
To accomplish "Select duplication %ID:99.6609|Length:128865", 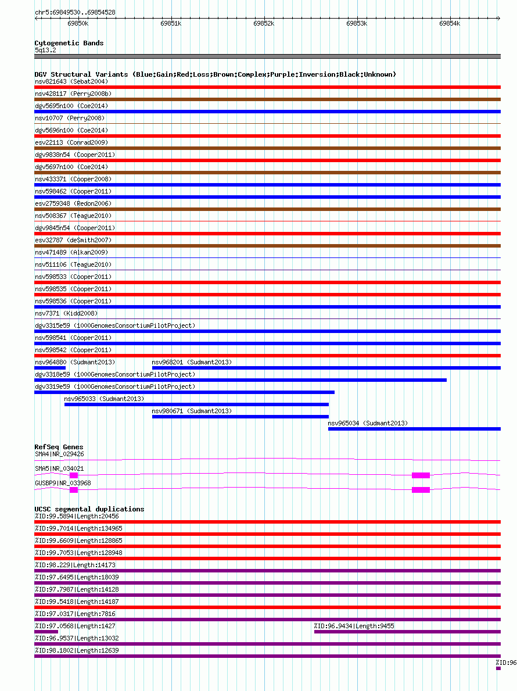I will pyautogui.click(x=78, y=540).
